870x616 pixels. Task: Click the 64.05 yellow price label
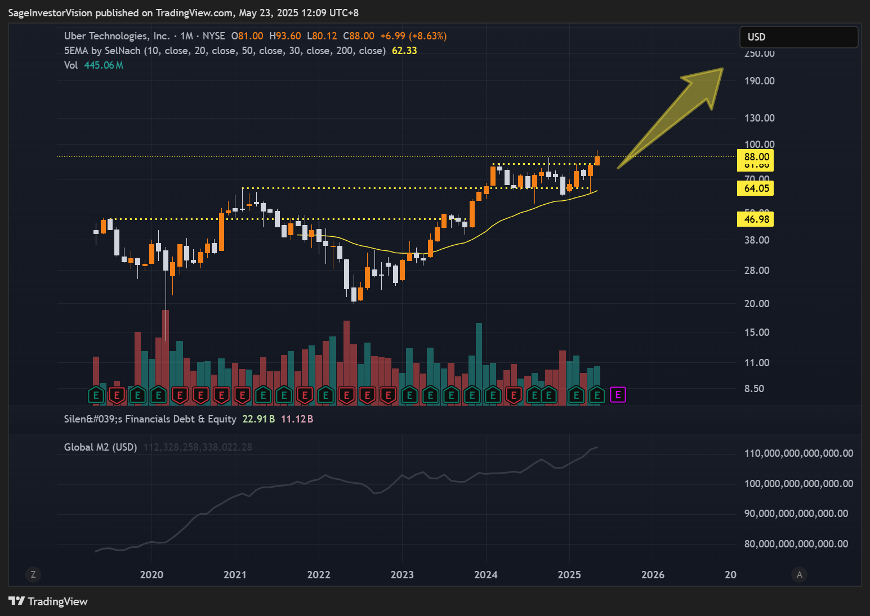(756, 188)
